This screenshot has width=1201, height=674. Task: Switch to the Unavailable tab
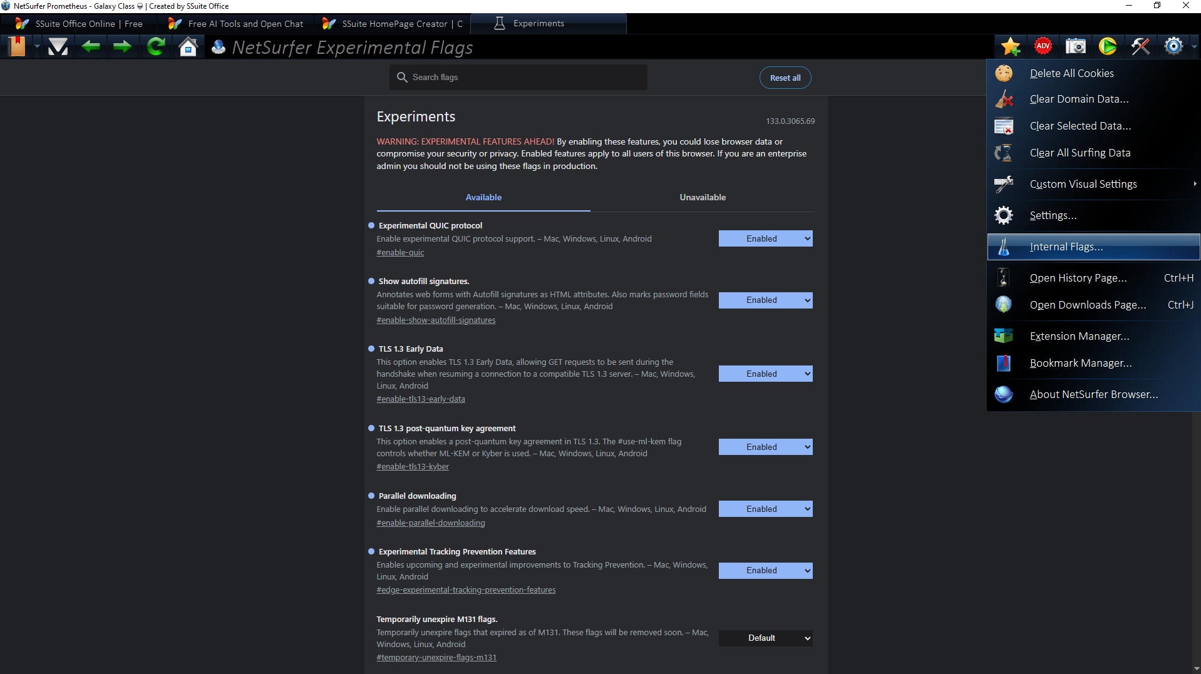(x=702, y=197)
